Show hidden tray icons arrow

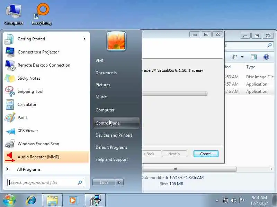(217, 200)
